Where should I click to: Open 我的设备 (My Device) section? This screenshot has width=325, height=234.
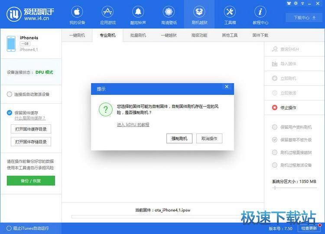[77, 15]
